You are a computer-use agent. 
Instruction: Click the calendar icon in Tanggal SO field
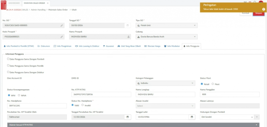coord(128,26)
